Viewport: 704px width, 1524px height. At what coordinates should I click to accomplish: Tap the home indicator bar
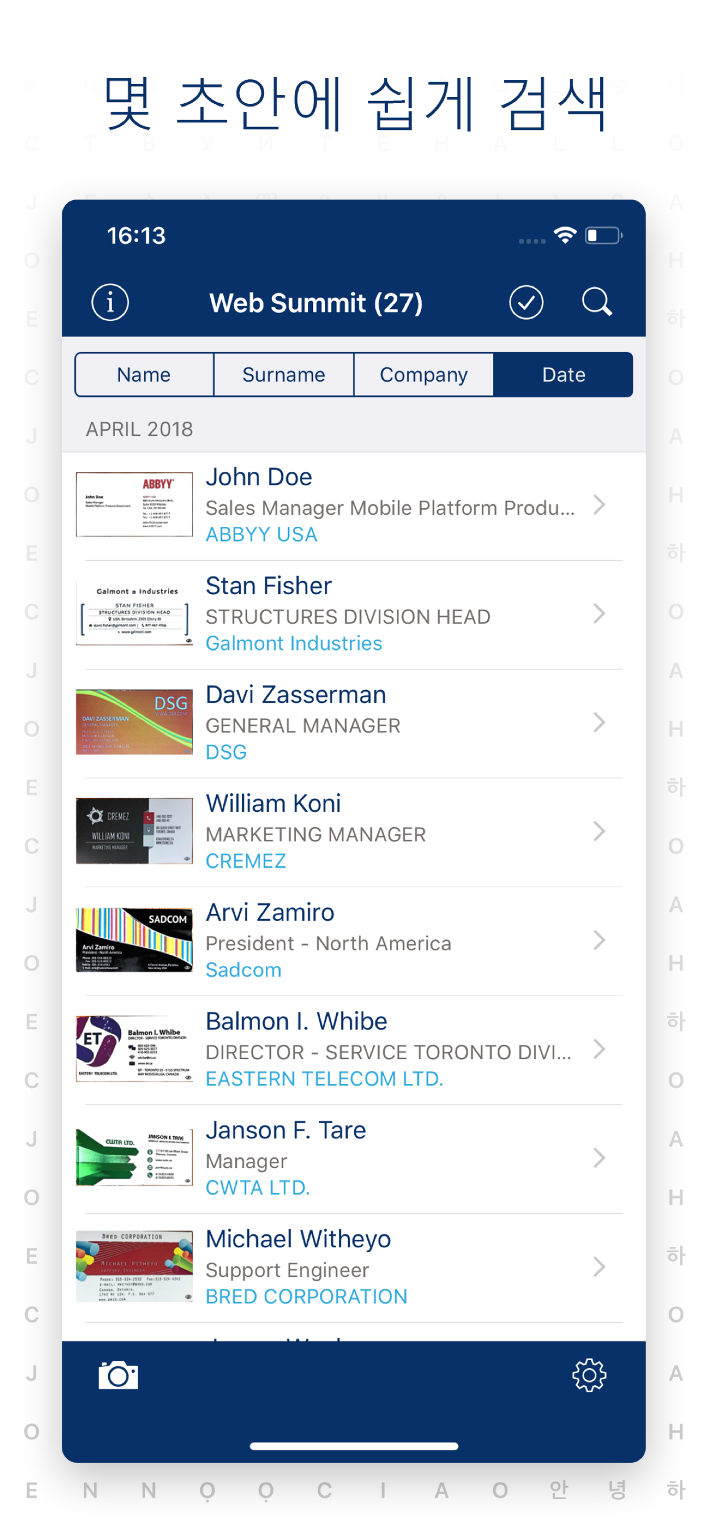354,1446
